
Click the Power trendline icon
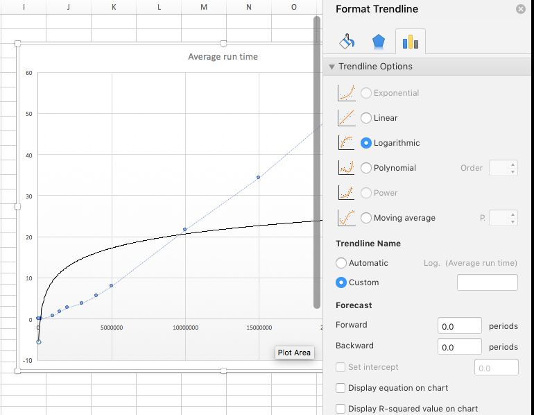[x=346, y=193]
